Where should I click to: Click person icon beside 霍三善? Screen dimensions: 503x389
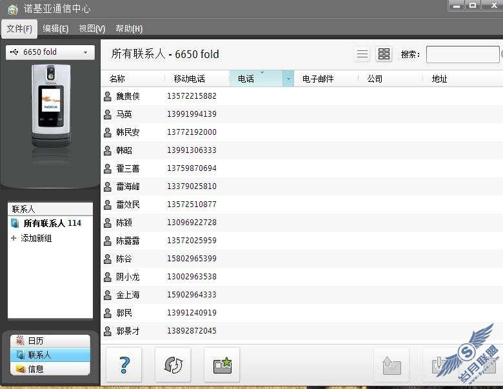(x=108, y=168)
